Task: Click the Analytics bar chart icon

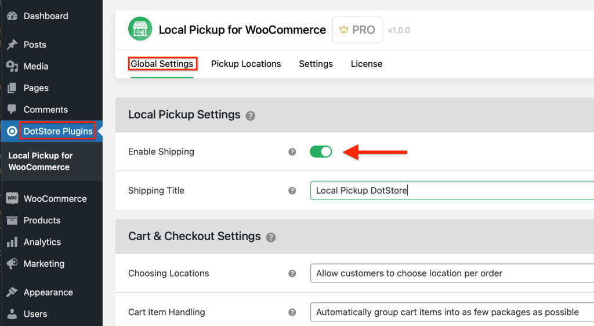Action: click(12, 242)
